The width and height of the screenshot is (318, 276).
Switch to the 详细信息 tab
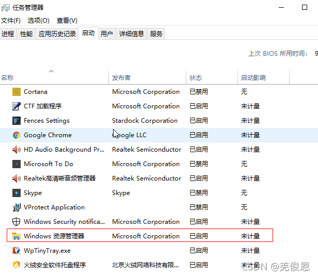(x=132, y=34)
